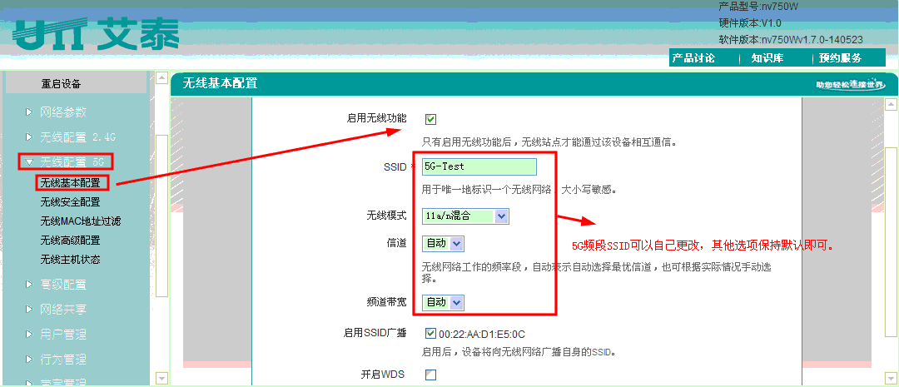Click the SSID input field

(x=479, y=166)
